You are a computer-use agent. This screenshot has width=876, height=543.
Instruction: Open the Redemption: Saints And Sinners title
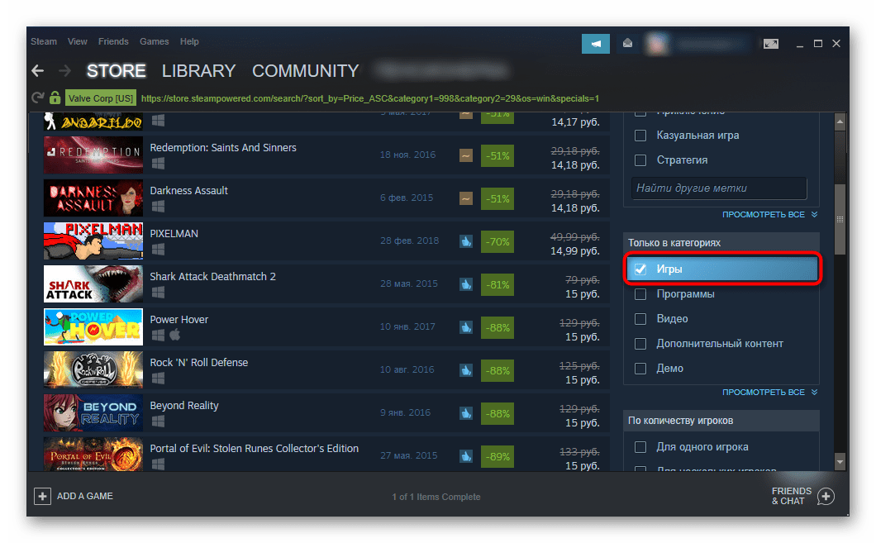coord(223,147)
